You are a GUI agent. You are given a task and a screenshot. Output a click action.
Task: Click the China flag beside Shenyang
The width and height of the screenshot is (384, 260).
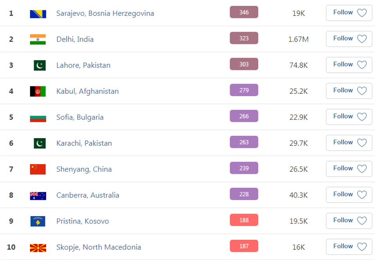[x=38, y=169]
